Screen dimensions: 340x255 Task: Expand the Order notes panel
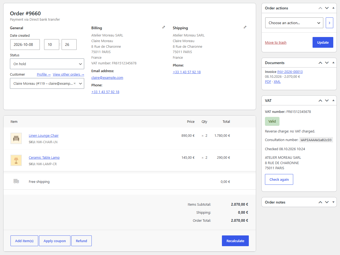tap(333, 202)
